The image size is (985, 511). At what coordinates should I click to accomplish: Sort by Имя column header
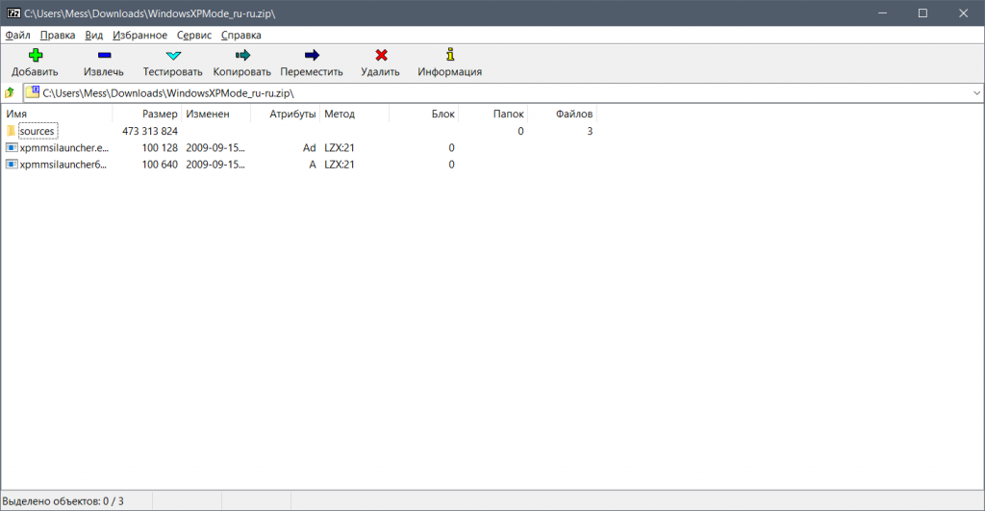pyautogui.click(x=16, y=114)
